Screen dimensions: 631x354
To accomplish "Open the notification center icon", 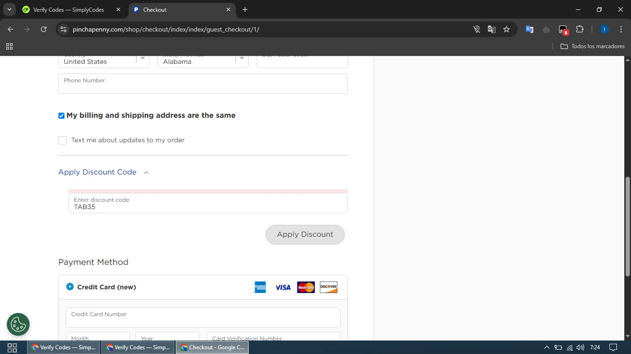I will [613, 348].
